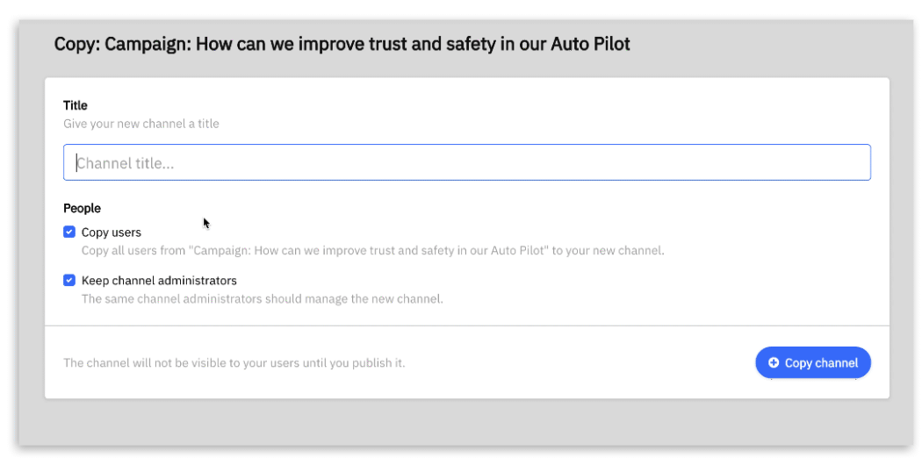Screen dimensions: 922x465
Task: Click the "People" section heading
Action: point(82,208)
